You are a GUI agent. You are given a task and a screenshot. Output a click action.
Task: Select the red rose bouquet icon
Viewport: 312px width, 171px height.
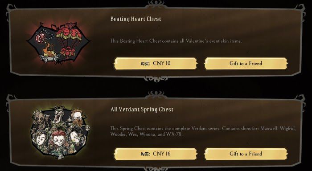click(x=68, y=52)
